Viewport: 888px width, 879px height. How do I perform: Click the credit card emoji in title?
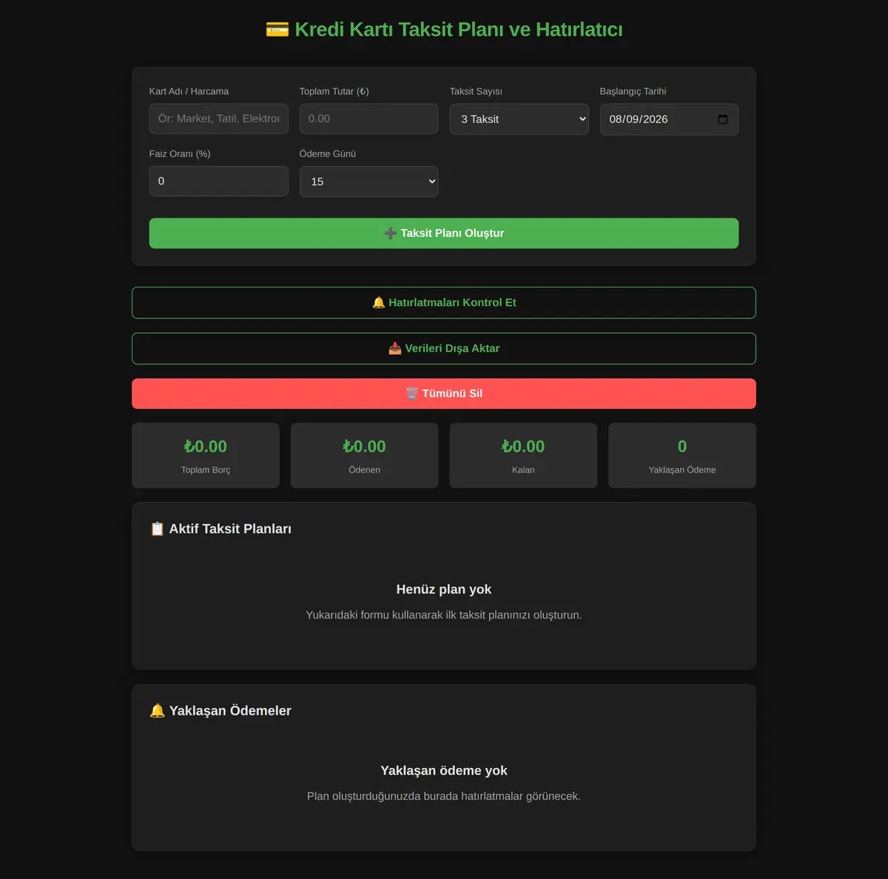click(277, 30)
